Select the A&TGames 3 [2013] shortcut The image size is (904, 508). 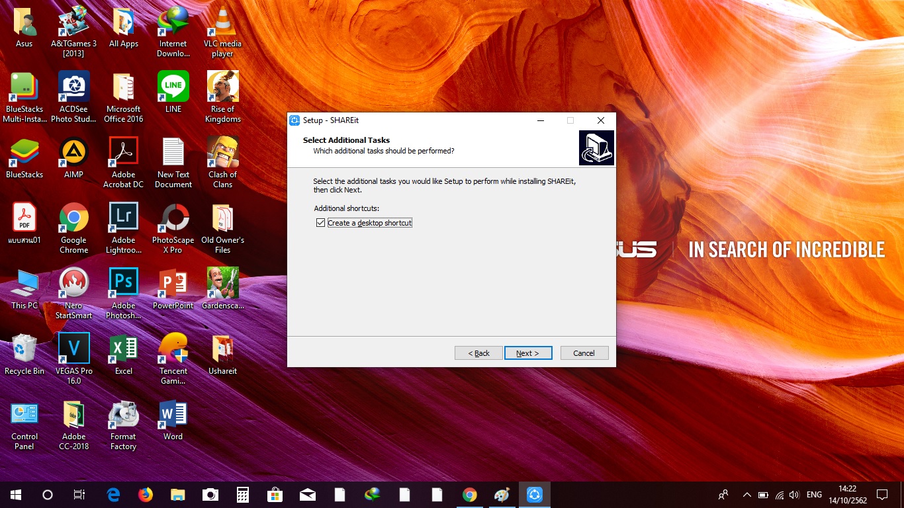click(x=74, y=32)
